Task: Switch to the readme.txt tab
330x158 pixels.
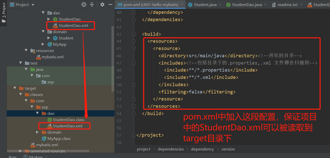Action: (288, 5)
